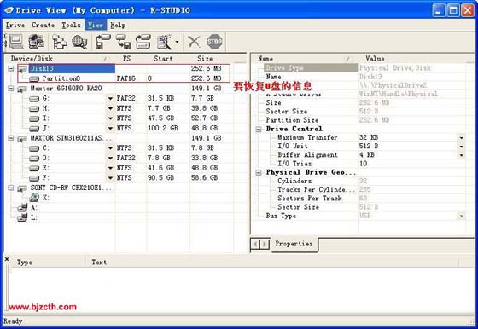The image size is (478, 329).
Task: Select the Properties tab
Action: (294, 244)
